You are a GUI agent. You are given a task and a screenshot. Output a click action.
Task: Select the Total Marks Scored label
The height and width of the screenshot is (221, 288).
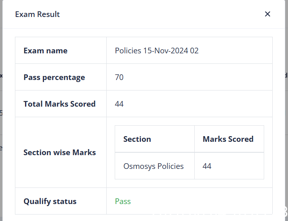59,104
